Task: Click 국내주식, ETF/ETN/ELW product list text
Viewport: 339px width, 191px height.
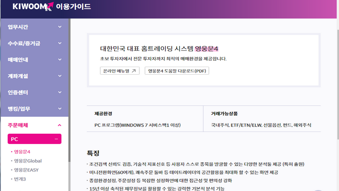Action: point(261,125)
